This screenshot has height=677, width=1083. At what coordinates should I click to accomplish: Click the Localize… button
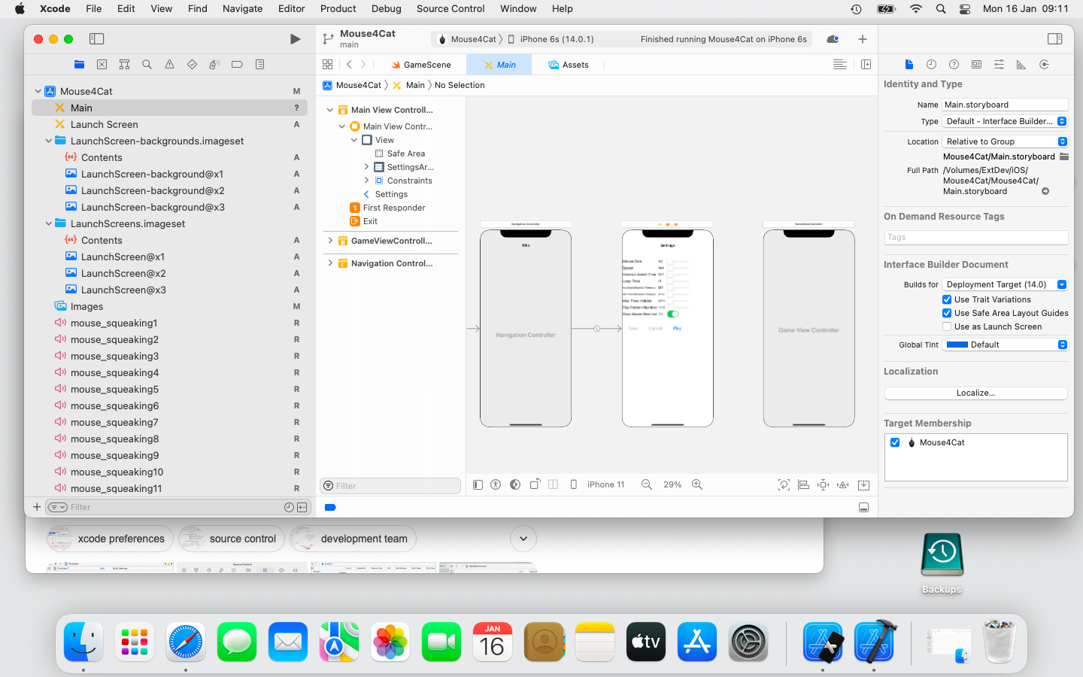975,393
